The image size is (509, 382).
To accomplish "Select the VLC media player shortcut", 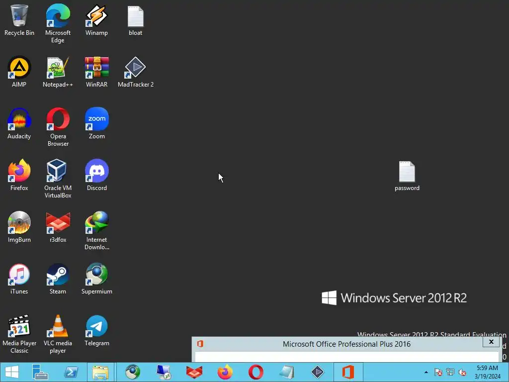I will coord(58,334).
